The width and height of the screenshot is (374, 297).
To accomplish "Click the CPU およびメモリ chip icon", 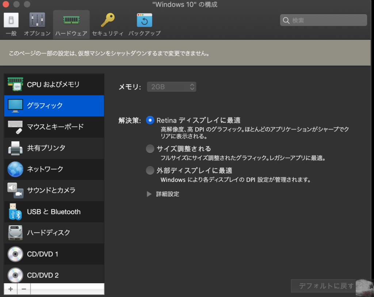I will (x=15, y=85).
